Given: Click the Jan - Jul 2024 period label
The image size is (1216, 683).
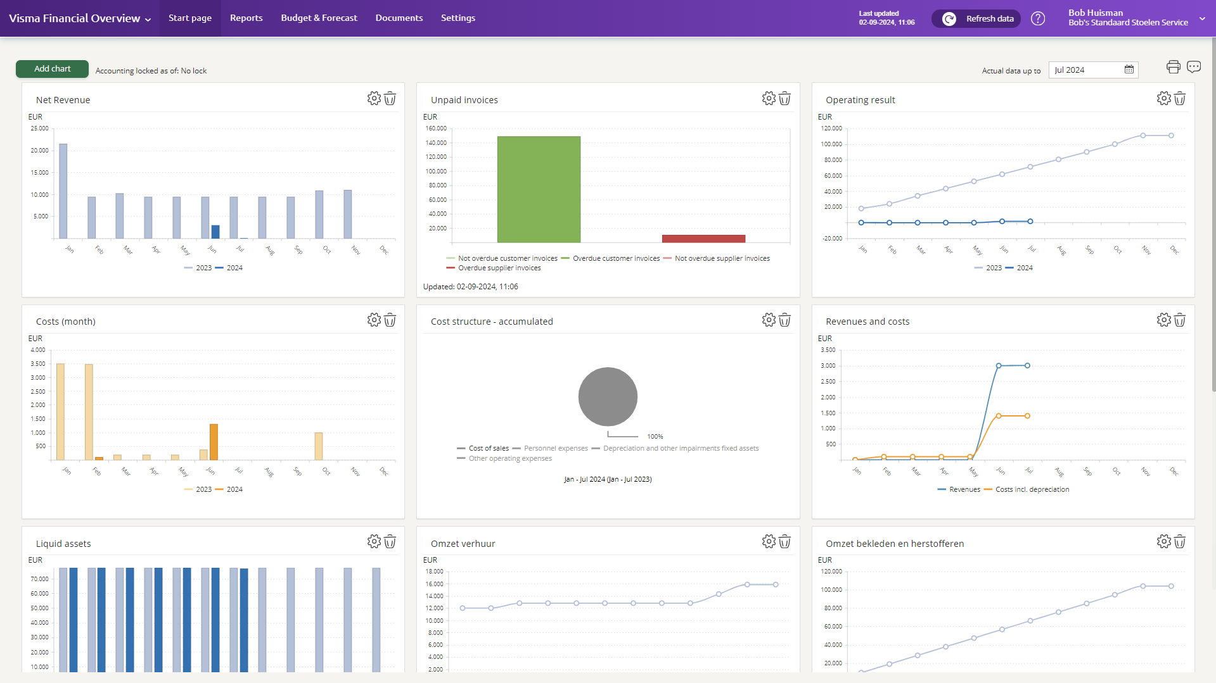Looking at the screenshot, I should (608, 479).
